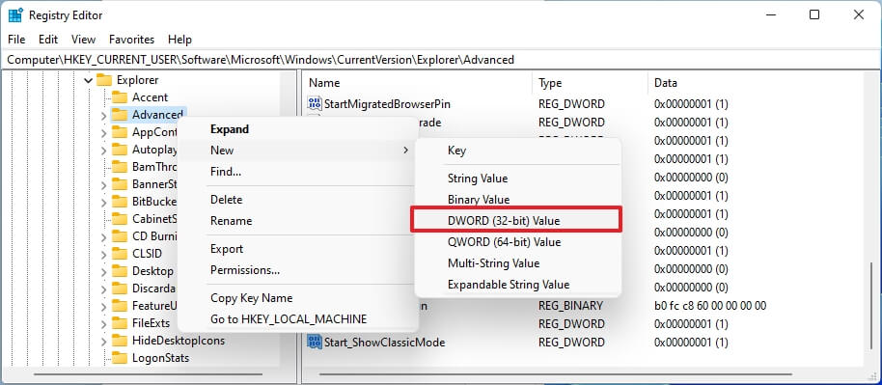
Task: Select the StartMigratedBrowserPin DWORD value icon
Action: [314, 103]
